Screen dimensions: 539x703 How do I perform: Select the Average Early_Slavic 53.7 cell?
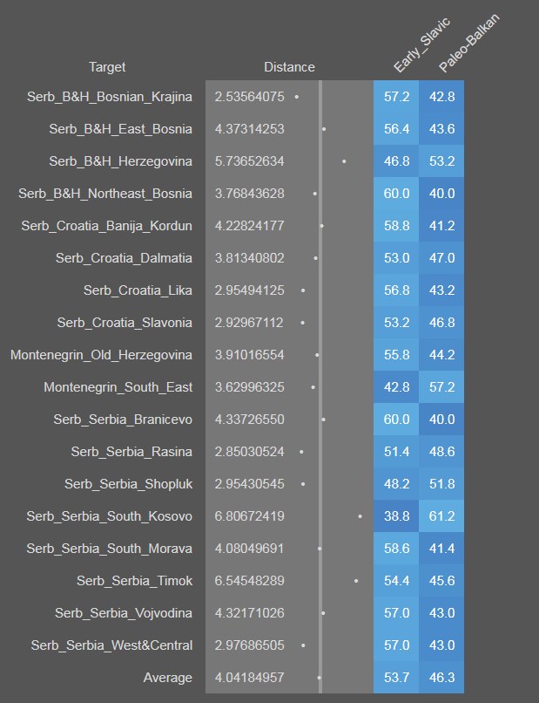point(396,678)
